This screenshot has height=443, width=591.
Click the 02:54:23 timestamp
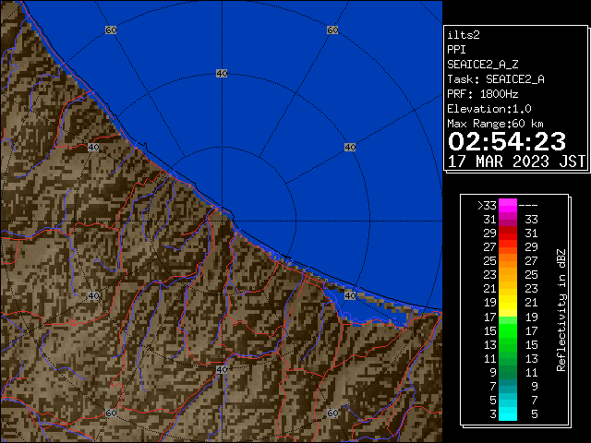(x=507, y=141)
